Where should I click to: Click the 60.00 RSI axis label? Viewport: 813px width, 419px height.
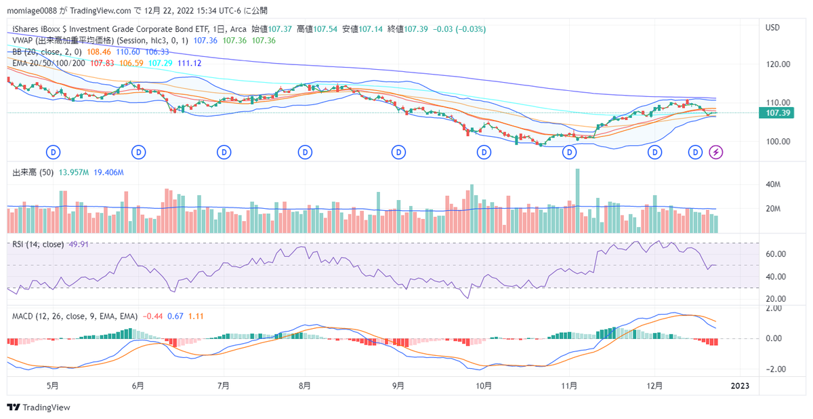tap(776, 254)
